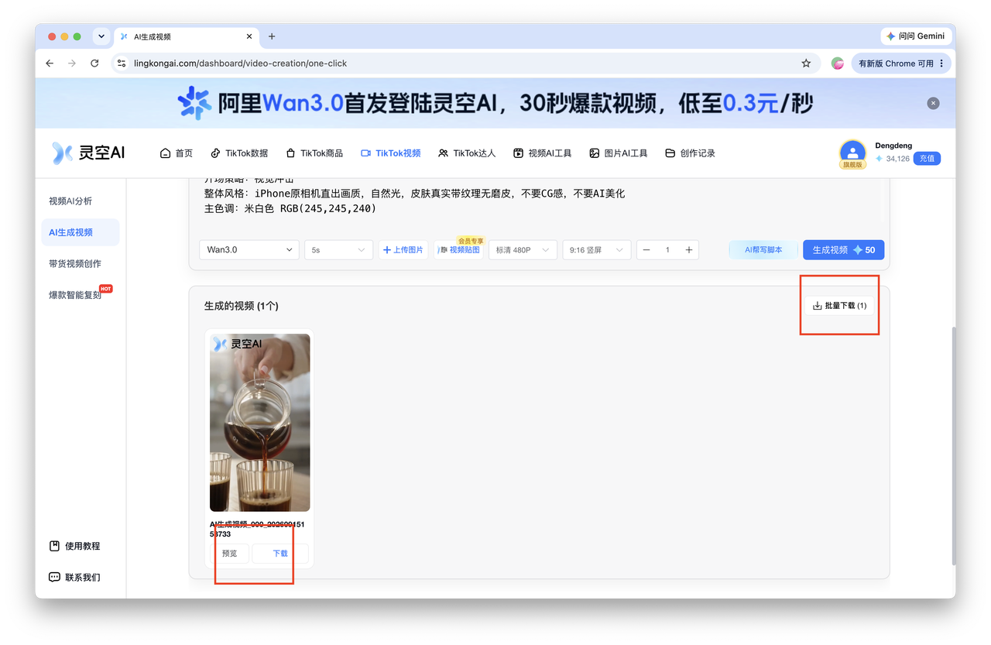Click the 34,126 credits balance
Screen dimensions: 991x645
pyautogui.click(x=898, y=159)
